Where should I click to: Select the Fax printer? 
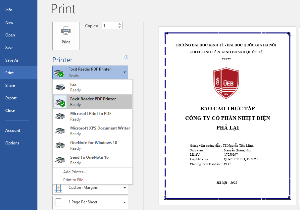[93, 87]
